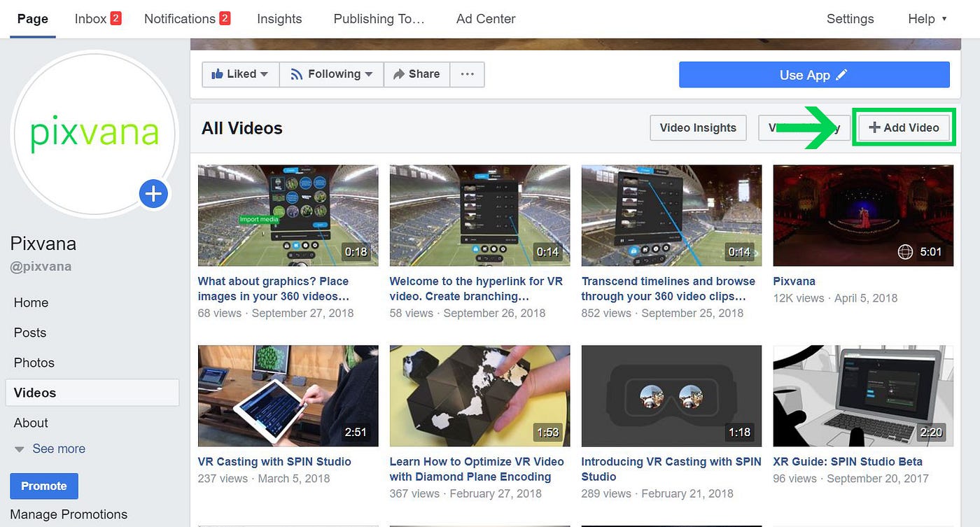The image size is (980, 527).
Task: Open 'Learn How to Optimize VR Video' title
Action: point(477,469)
